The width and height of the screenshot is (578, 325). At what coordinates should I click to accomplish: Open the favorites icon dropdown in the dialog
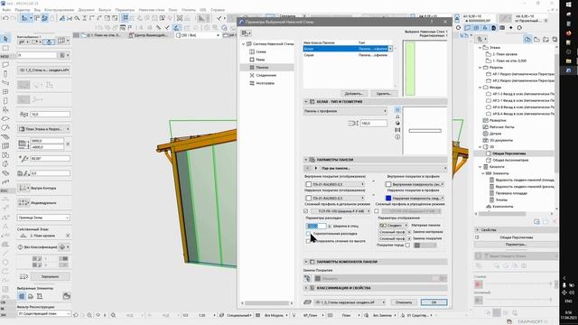click(x=246, y=33)
